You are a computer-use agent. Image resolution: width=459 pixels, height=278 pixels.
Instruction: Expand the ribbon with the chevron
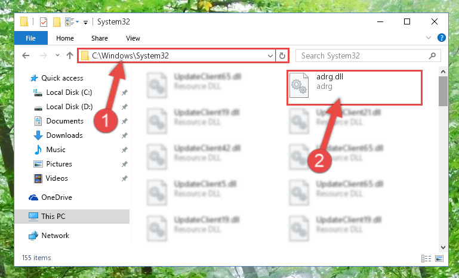[429, 38]
